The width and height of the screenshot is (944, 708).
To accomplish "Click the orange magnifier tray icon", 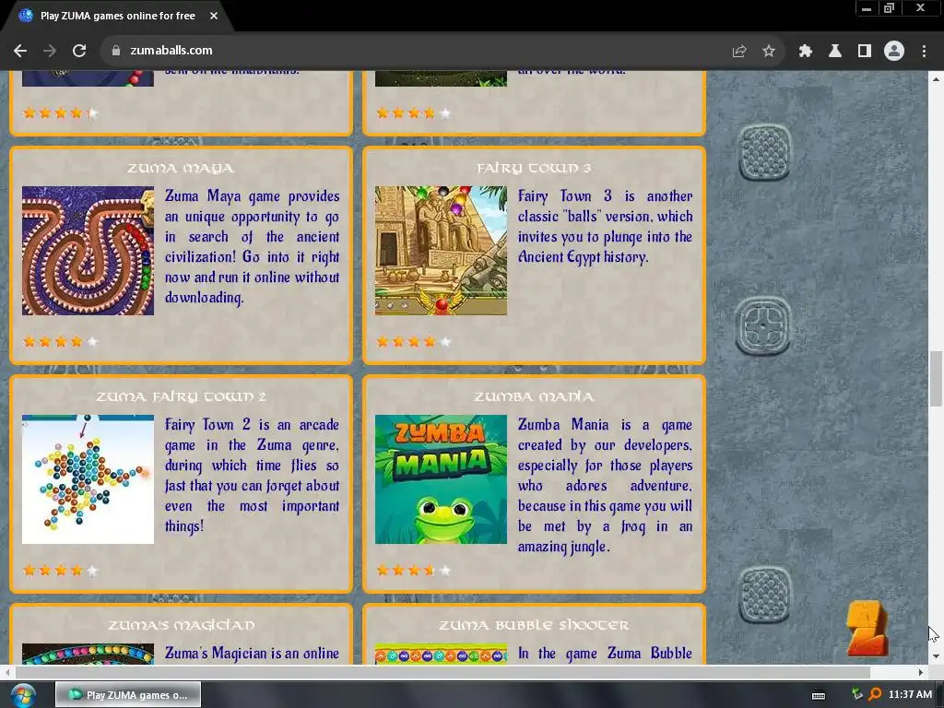I will (x=875, y=695).
